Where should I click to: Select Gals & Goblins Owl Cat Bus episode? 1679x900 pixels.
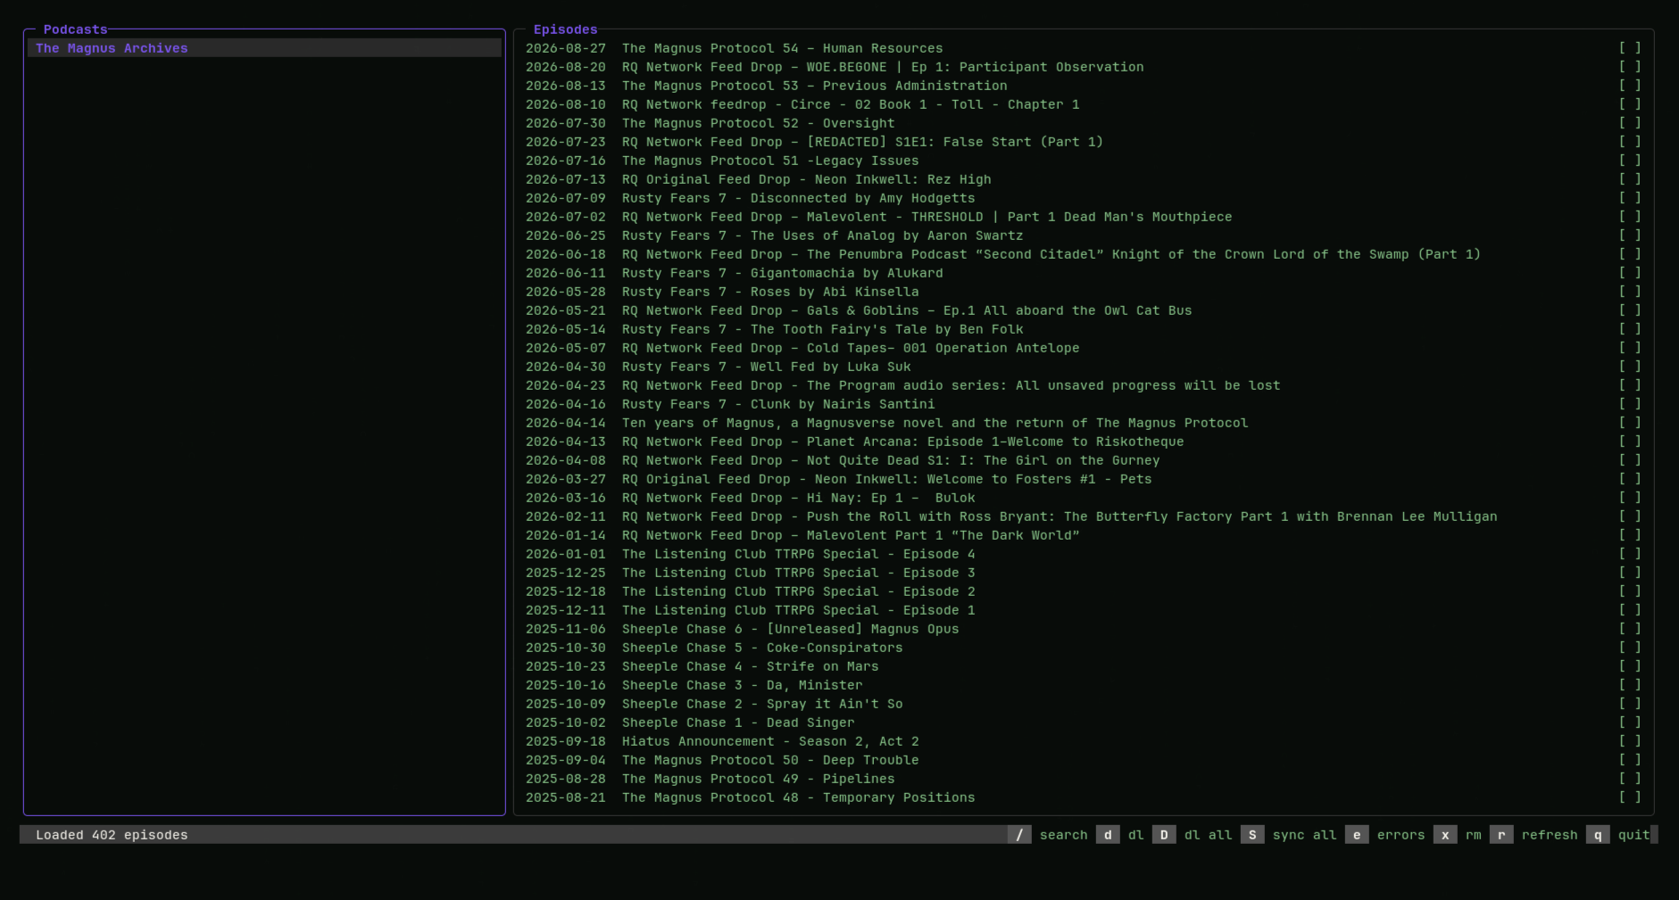(x=1084, y=310)
